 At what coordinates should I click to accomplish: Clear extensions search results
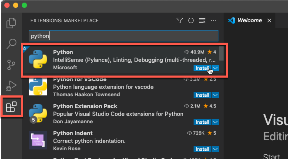pyautogui.click(x=202, y=20)
